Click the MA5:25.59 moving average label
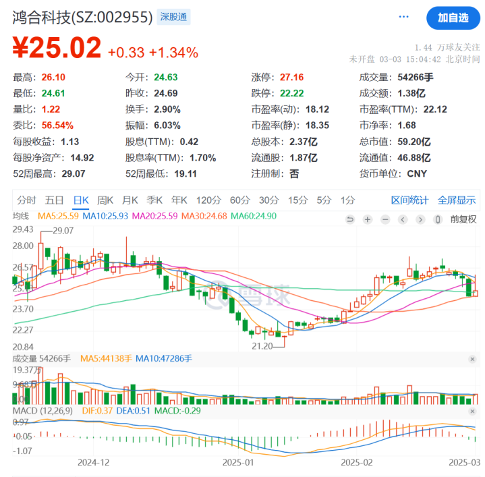 pyautogui.click(x=58, y=216)
